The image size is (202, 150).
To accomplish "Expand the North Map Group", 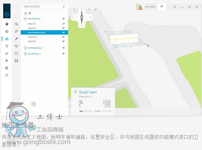I will click(25, 48).
